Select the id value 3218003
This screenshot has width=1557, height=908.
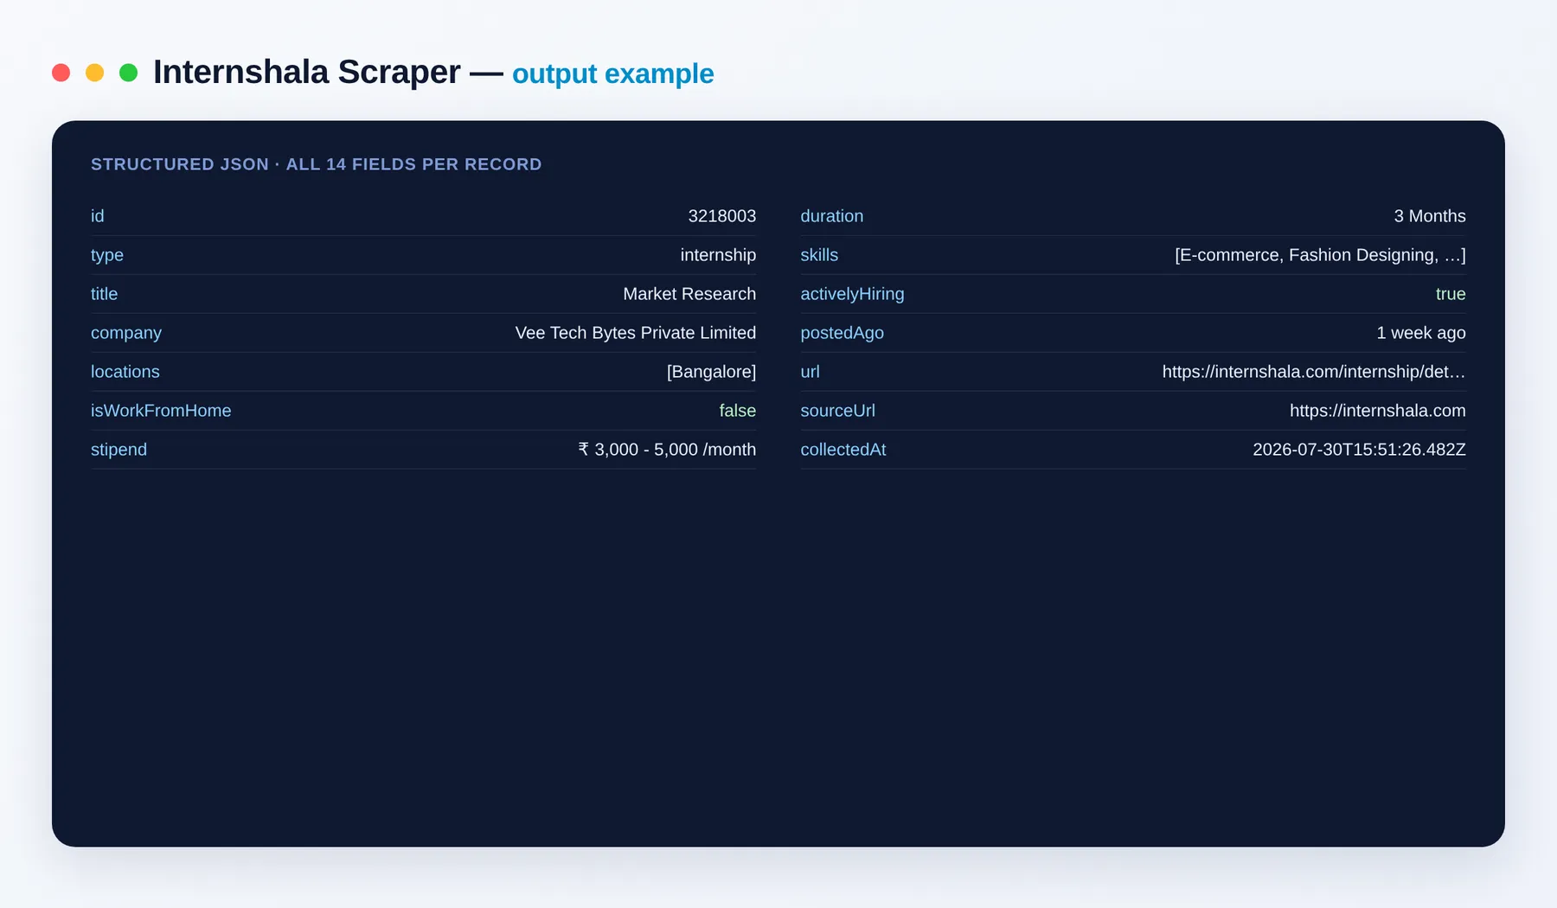point(721,216)
